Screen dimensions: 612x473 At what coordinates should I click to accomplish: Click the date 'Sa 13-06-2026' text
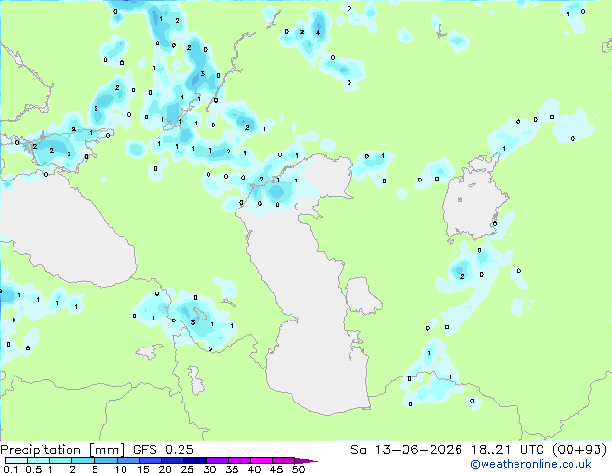click(406, 450)
